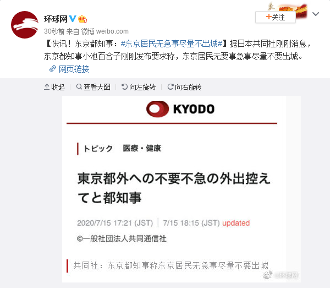
Task: Expand the post options chevron menu
Action: pyautogui.click(x=316, y=14)
